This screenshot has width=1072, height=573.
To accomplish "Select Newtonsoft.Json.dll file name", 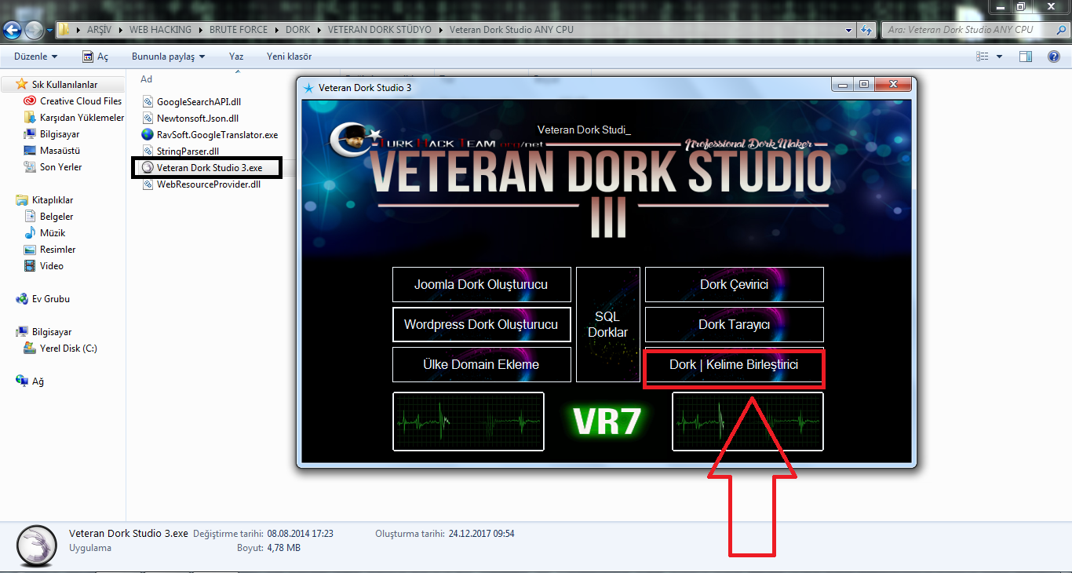I will [x=198, y=119].
